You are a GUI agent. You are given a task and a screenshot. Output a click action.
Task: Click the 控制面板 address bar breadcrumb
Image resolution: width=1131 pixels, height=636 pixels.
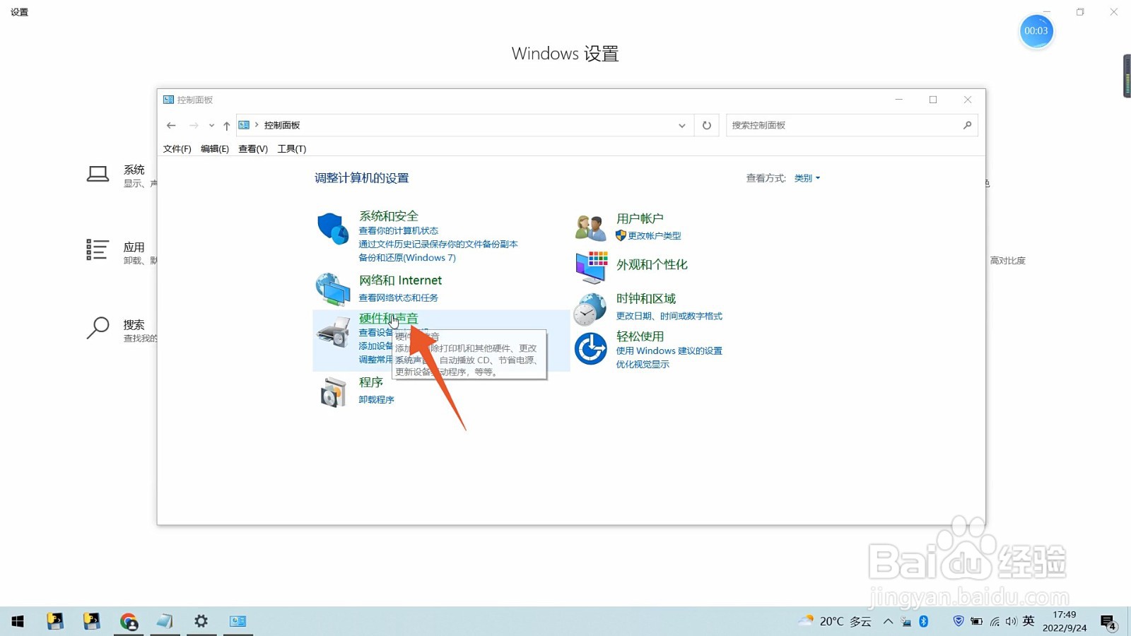click(282, 125)
